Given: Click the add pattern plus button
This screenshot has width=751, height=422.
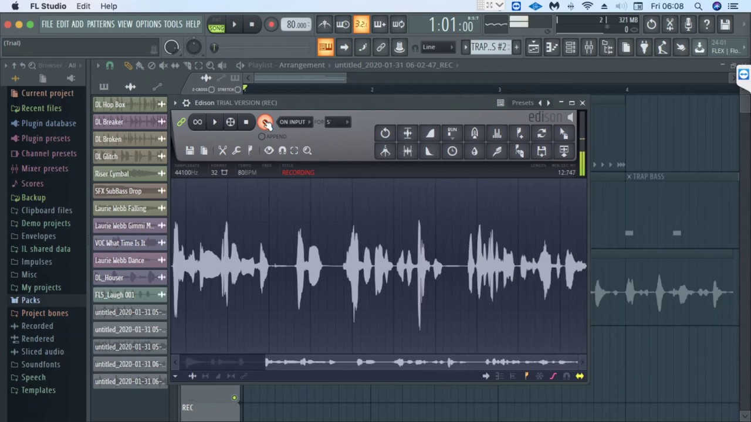Looking at the screenshot, I should click(516, 47).
